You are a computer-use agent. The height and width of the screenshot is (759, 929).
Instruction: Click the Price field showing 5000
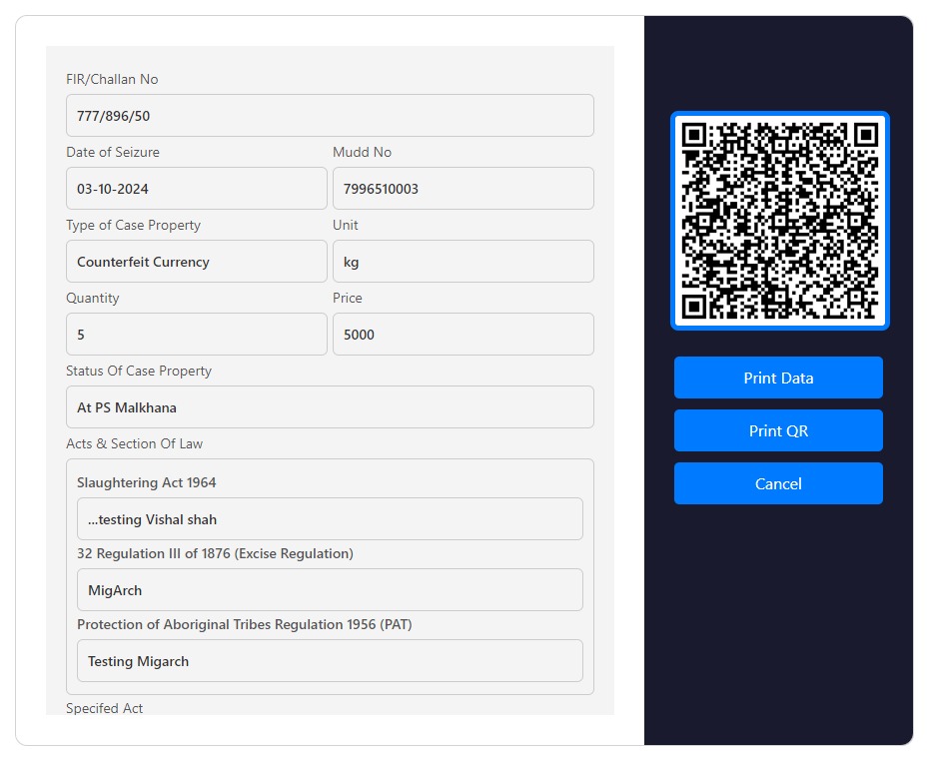(x=464, y=335)
